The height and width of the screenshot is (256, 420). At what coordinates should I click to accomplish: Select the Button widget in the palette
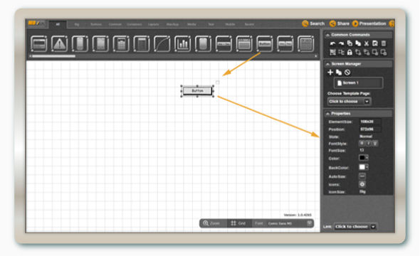[x=265, y=43]
